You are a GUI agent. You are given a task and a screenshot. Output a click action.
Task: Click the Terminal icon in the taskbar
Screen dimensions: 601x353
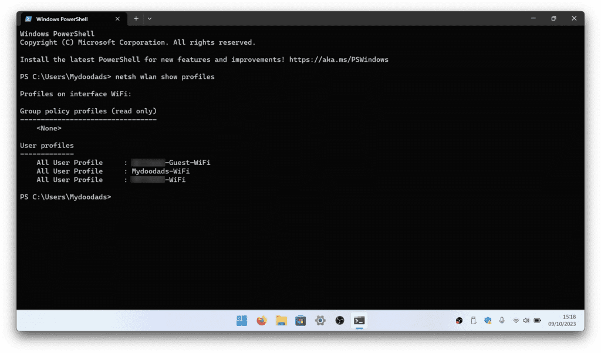tap(359, 320)
